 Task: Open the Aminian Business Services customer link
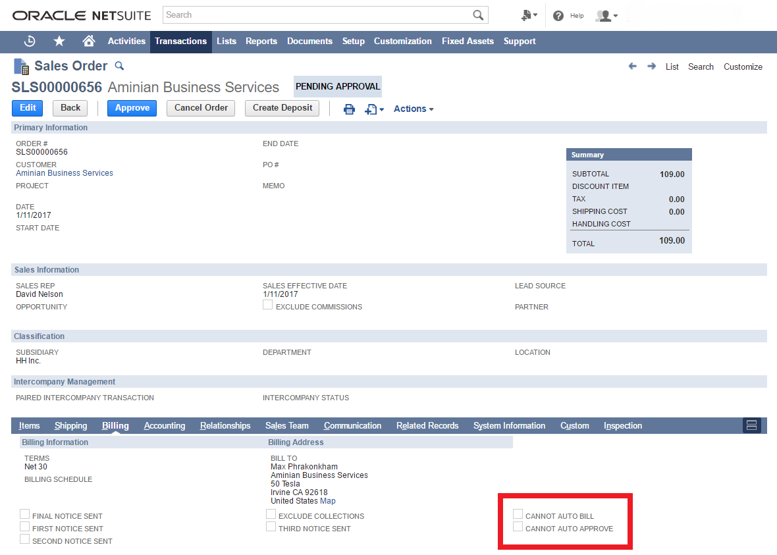pos(65,173)
